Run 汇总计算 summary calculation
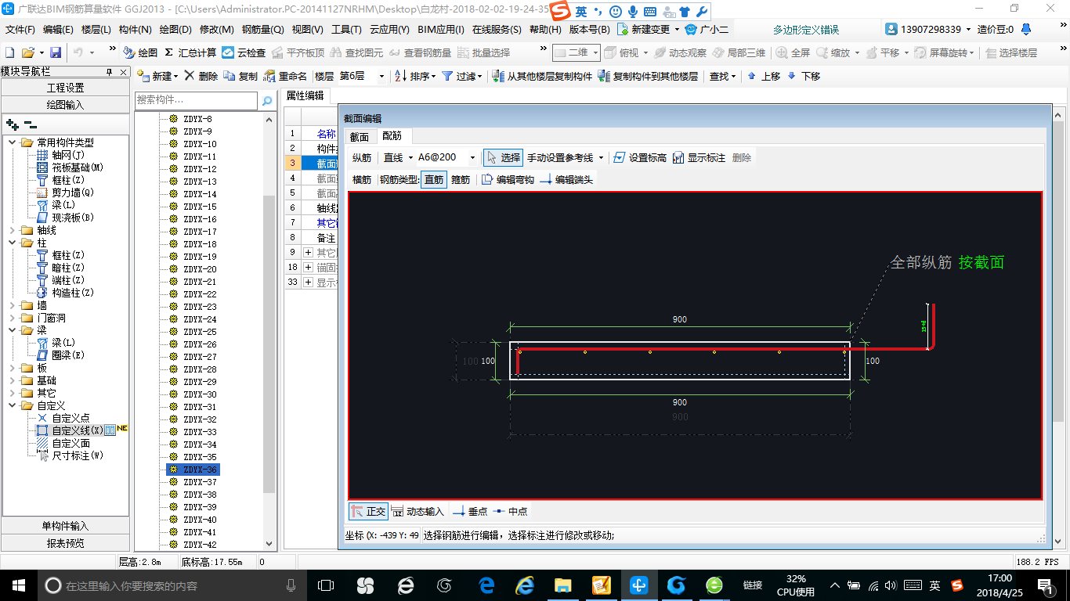 [190, 52]
